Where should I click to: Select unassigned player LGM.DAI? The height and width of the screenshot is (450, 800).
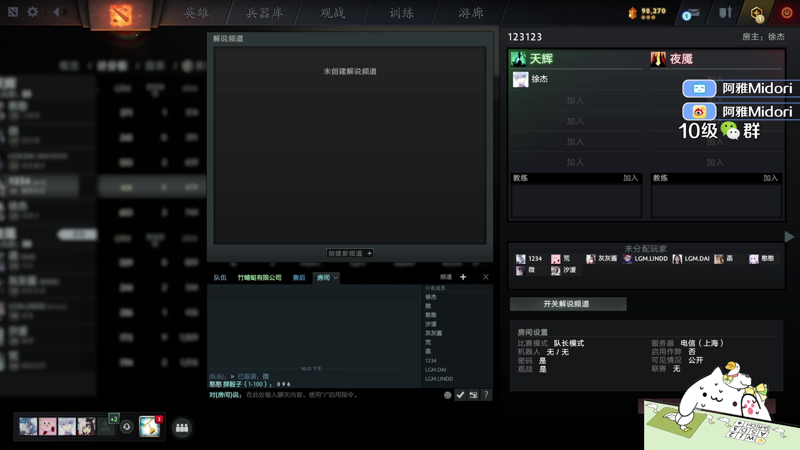pos(691,259)
